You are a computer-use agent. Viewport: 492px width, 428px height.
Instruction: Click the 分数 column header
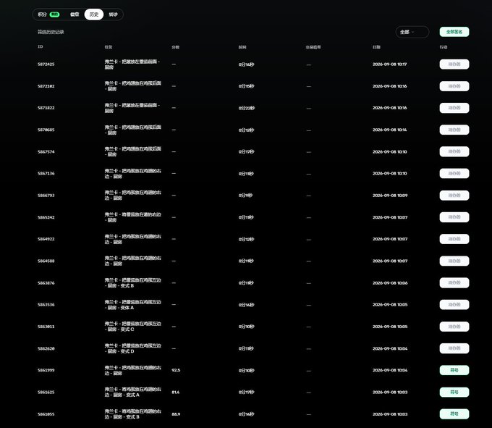tap(175, 47)
